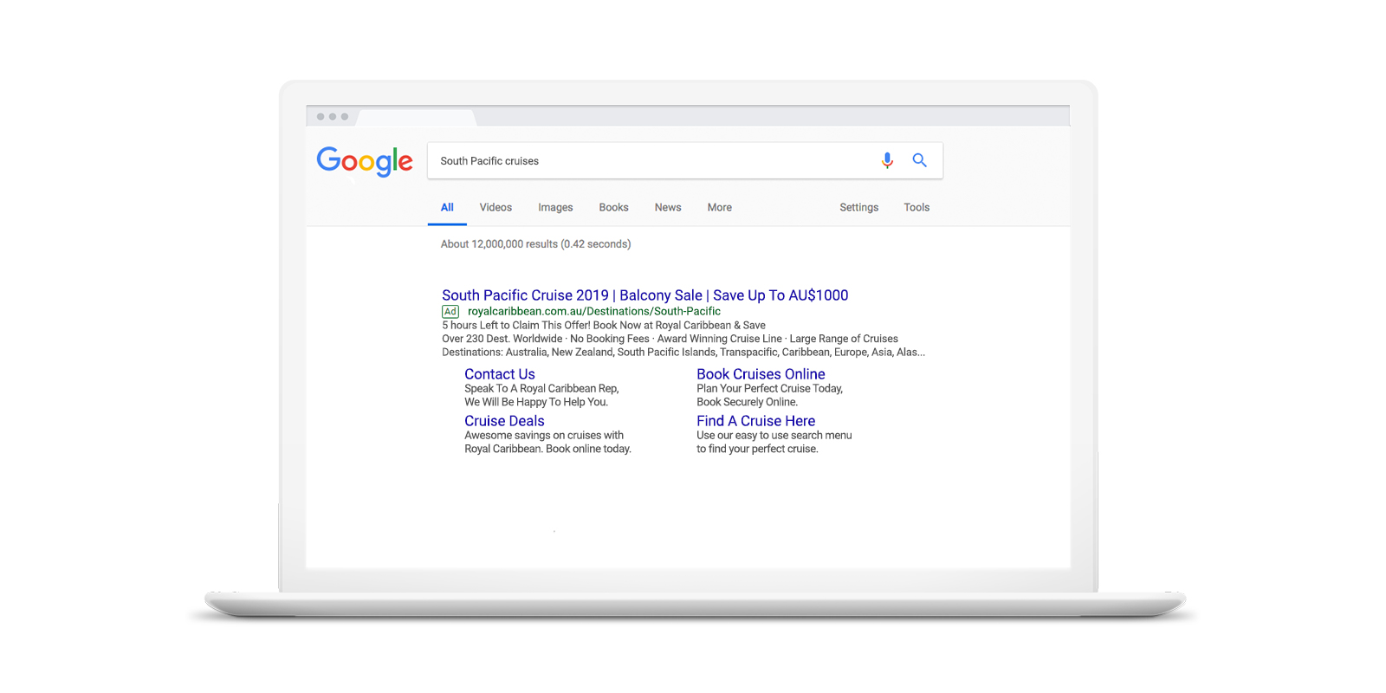Click the 'Destinations: Australia, New Zealand' line

(683, 353)
